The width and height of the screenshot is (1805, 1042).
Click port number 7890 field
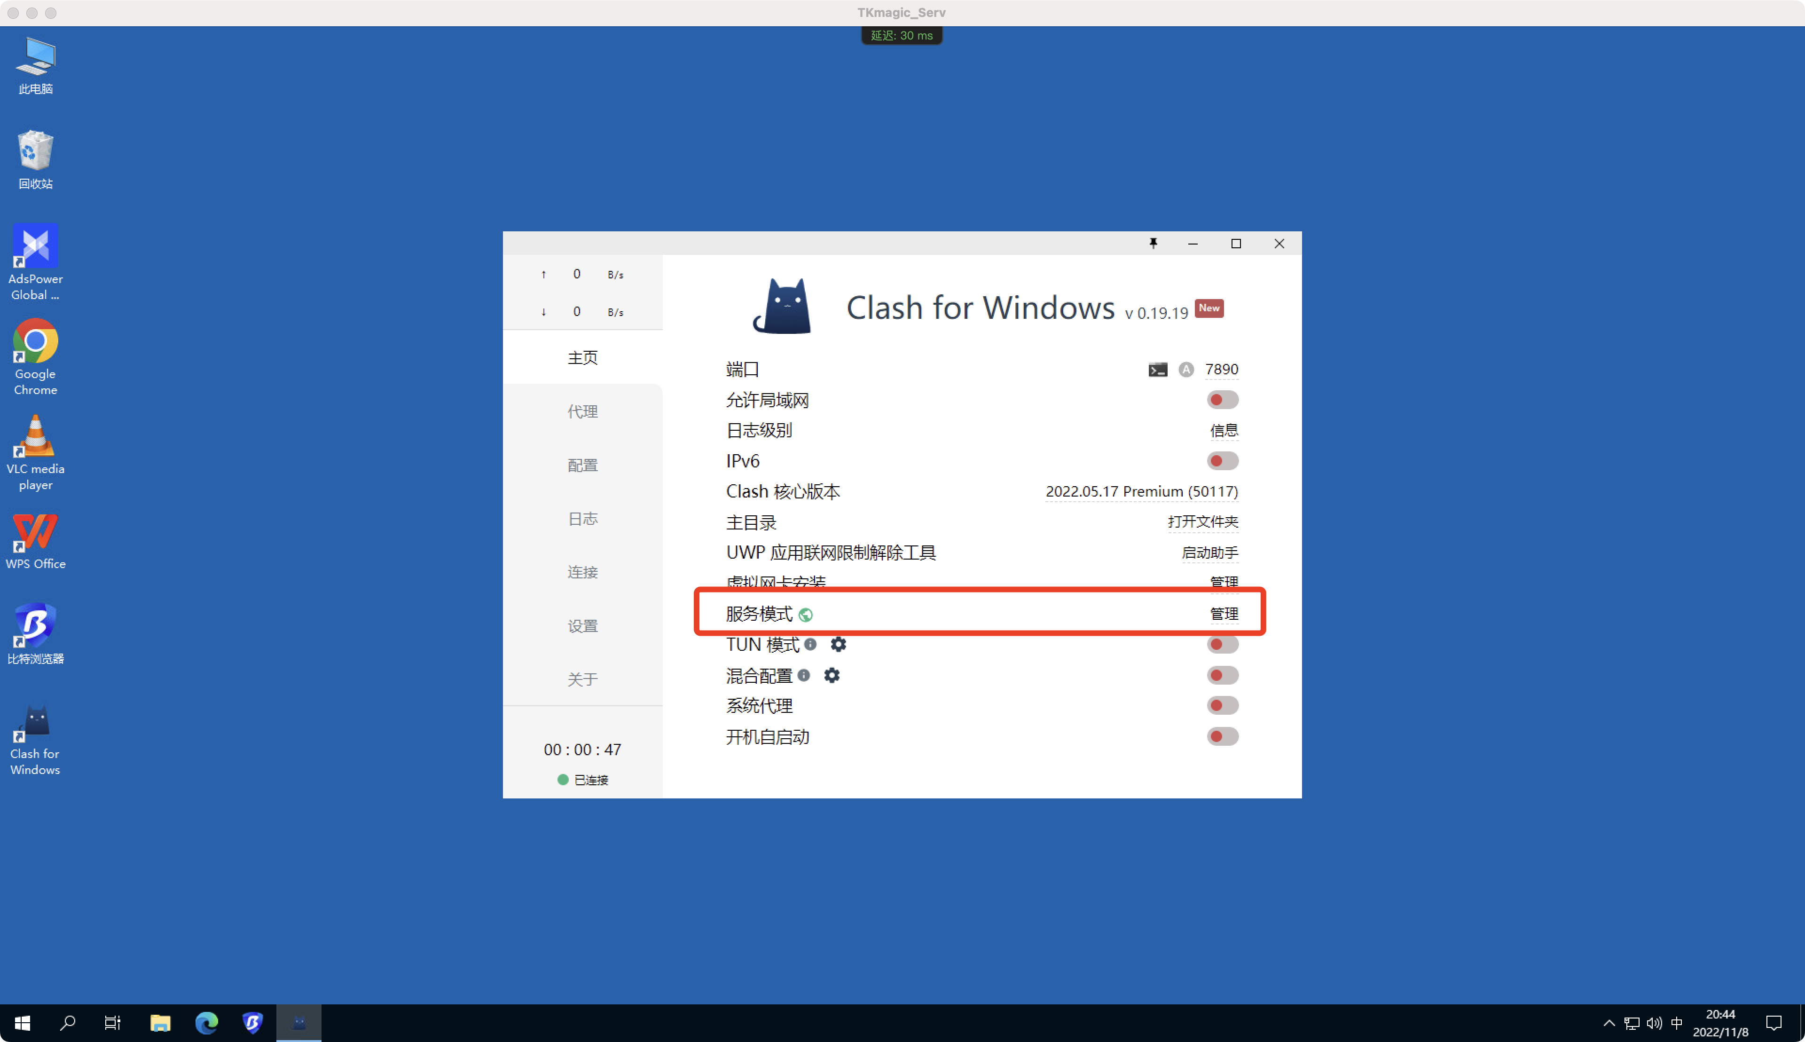coord(1221,369)
